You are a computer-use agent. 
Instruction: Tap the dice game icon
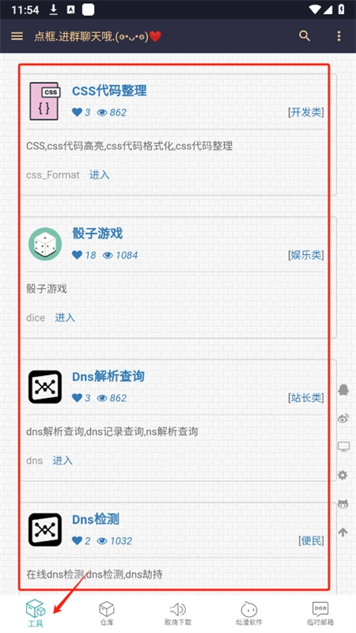45,244
